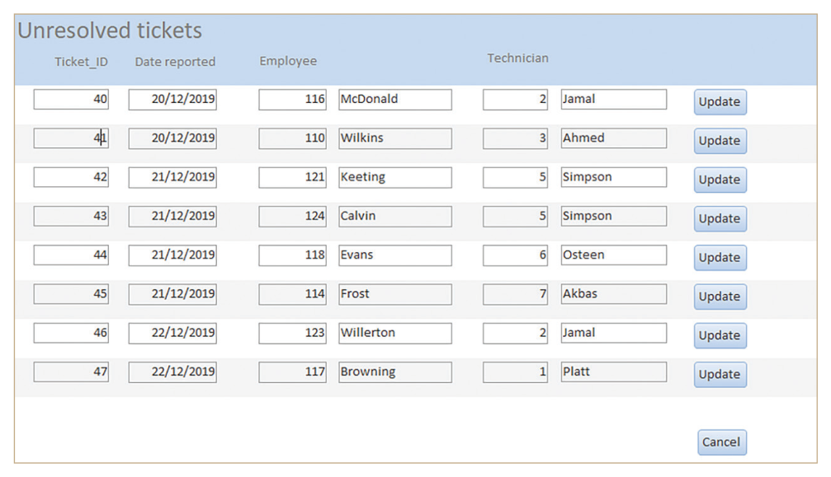Click Update for ticket 44 Evans

point(720,258)
